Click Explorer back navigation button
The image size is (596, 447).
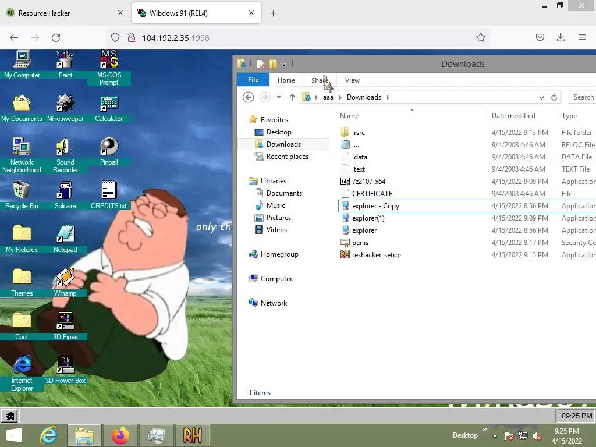(248, 97)
